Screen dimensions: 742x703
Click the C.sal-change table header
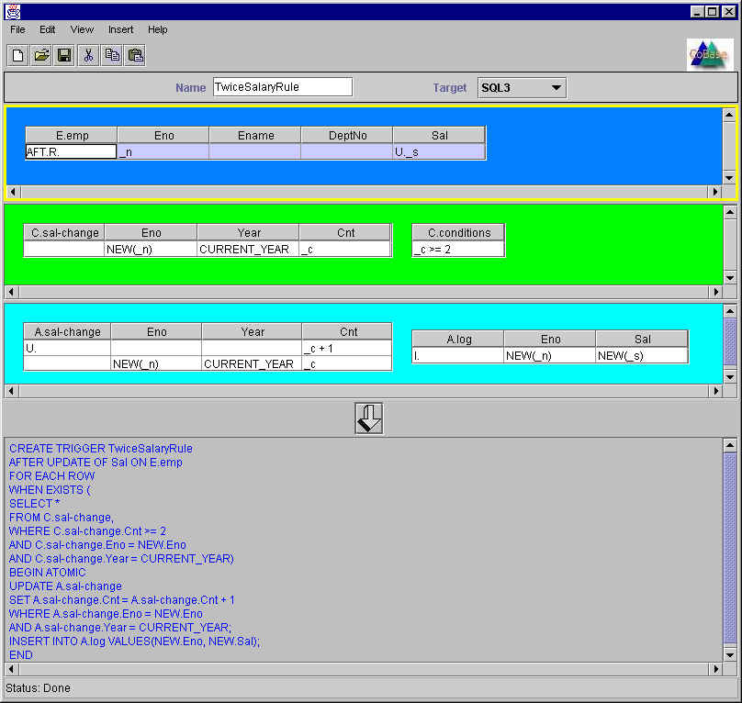(64, 233)
